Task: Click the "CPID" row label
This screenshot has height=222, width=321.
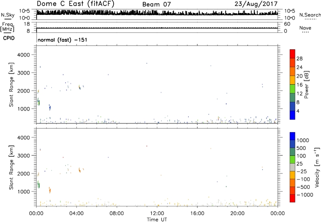Action: click(x=9, y=38)
